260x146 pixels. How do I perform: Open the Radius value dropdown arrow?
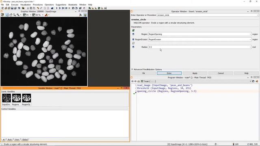click(250, 47)
